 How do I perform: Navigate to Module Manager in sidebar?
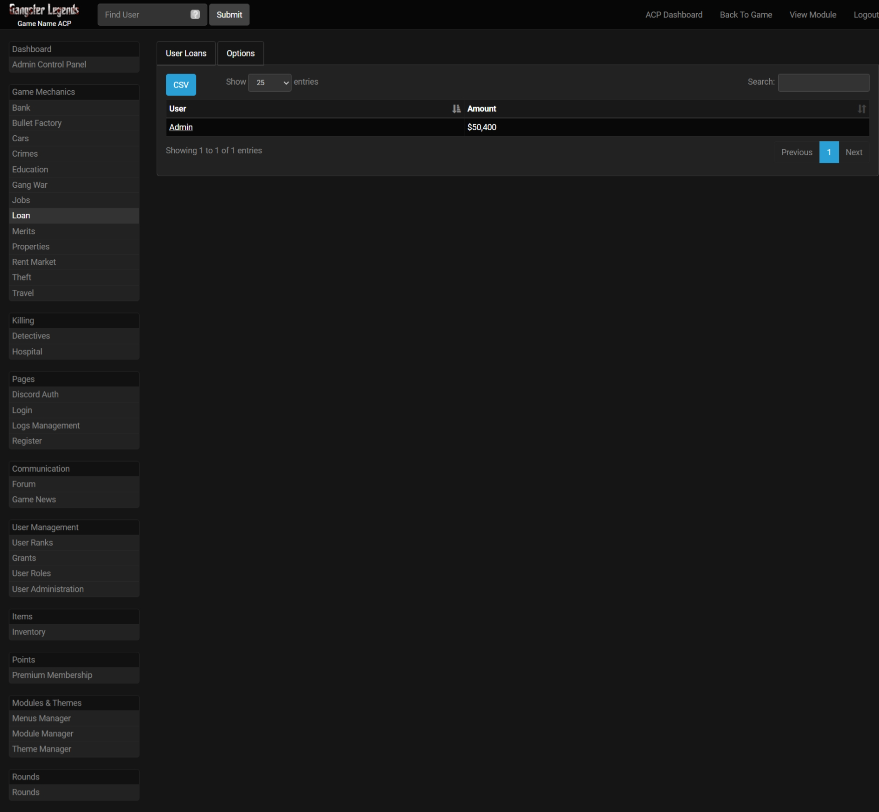43,733
